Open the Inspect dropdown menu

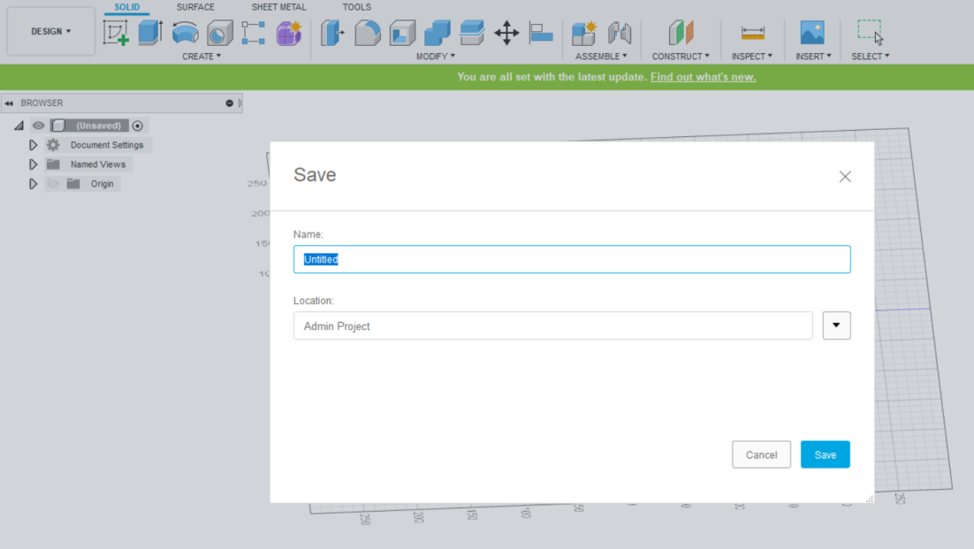(x=751, y=56)
